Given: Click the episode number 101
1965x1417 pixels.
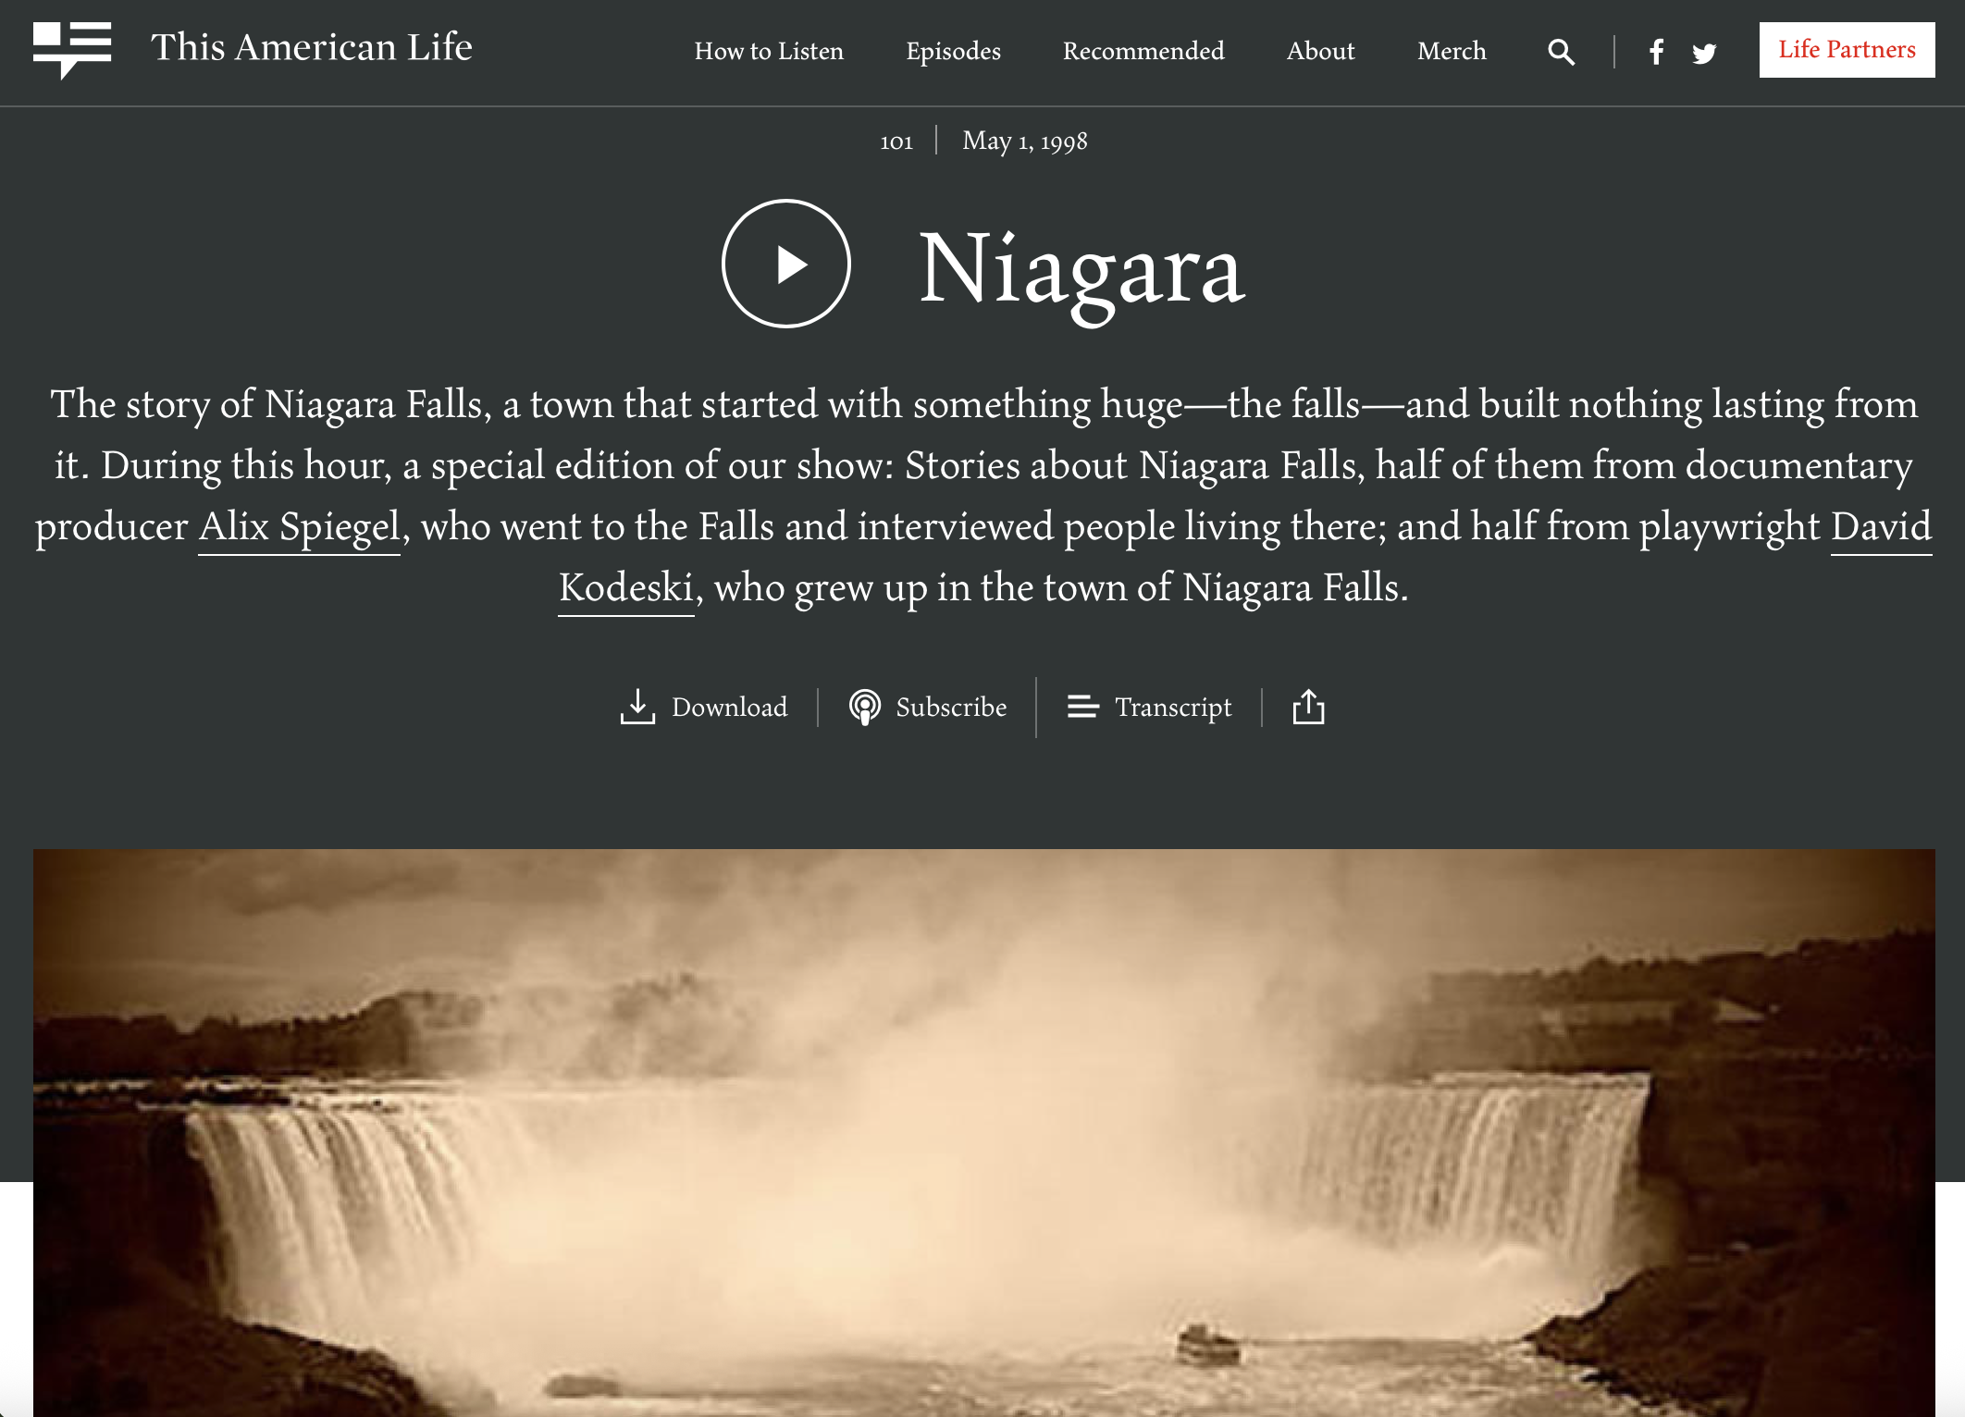Looking at the screenshot, I should point(896,142).
